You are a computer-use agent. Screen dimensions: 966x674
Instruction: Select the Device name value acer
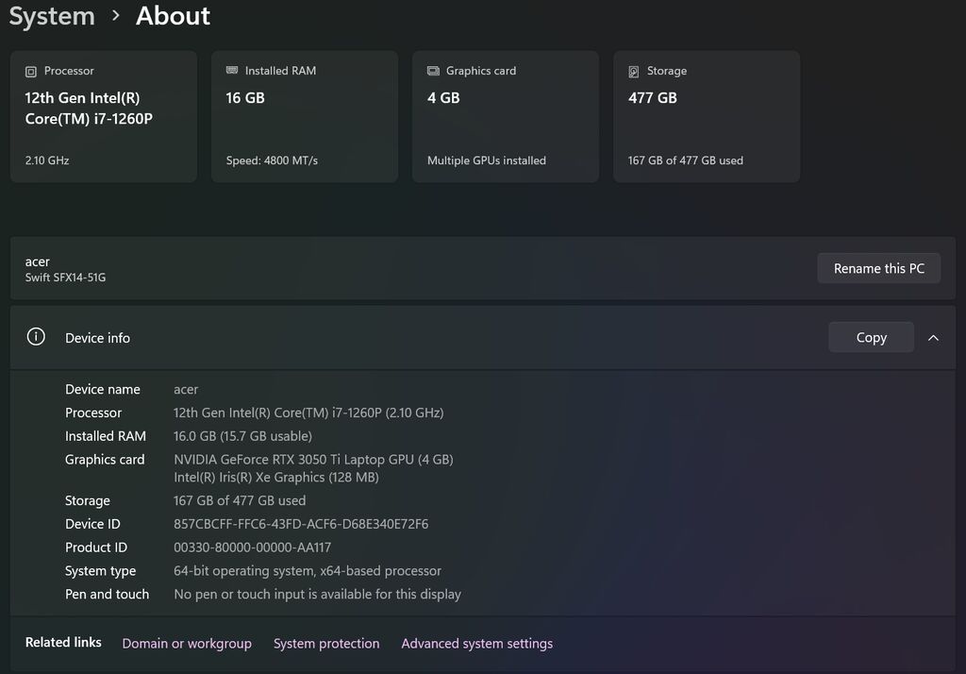(186, 390)
